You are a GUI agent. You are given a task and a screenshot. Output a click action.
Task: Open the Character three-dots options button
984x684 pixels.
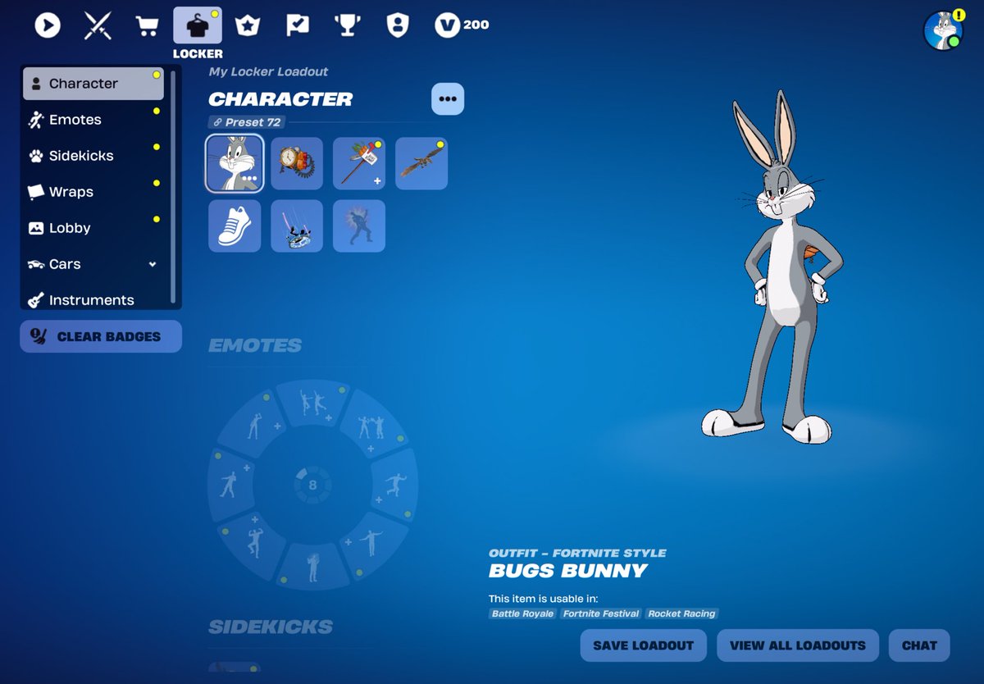point(448,98)
